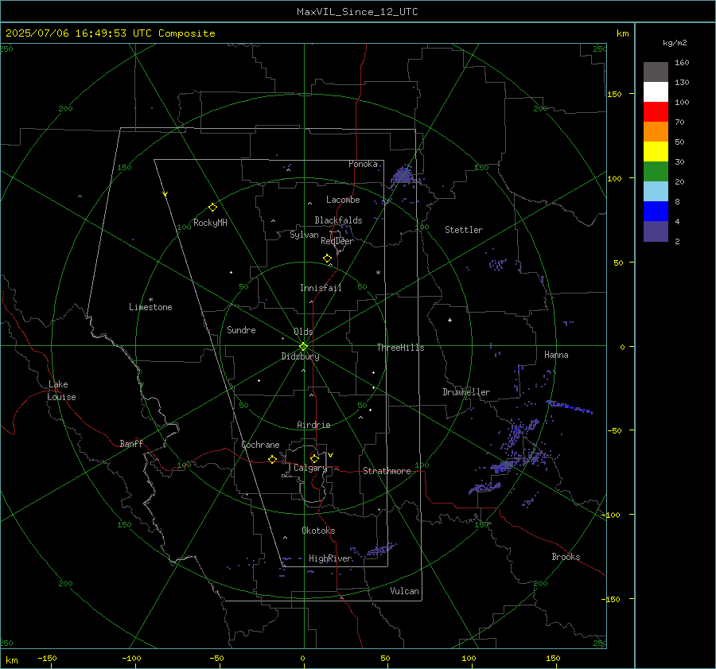Click the Sylvan label

[304, 235]
